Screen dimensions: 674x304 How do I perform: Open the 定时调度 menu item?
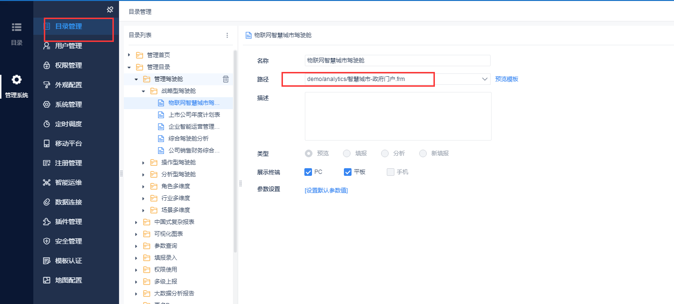coord(76,124)
